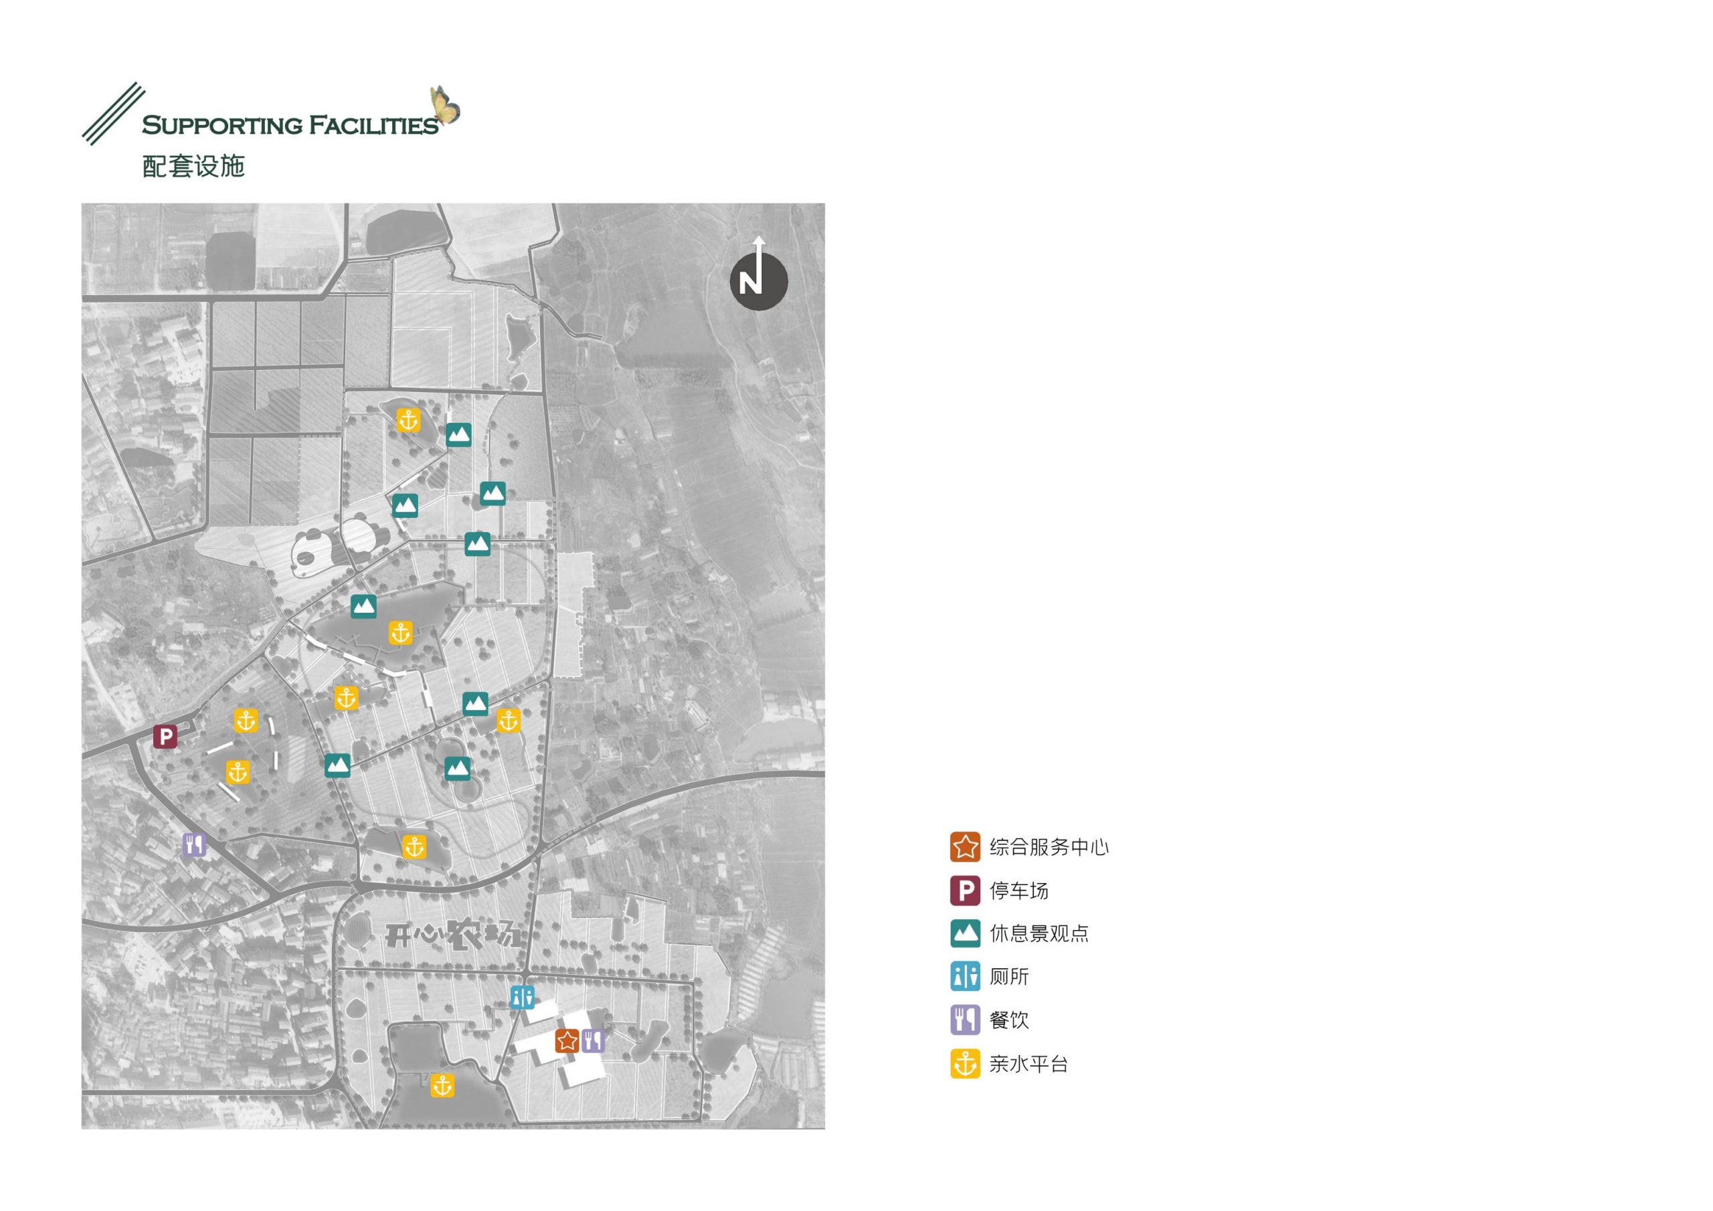1713x1211 pixels.
Task: Click mountain viewpoint icon beside the panda
Action: tap(404, 506)
